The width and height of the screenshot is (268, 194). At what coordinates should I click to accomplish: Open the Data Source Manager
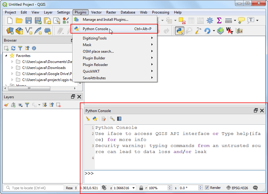pos(10,30)
